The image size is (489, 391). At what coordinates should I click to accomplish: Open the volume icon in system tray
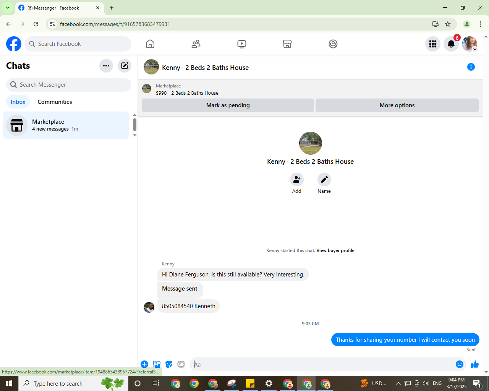coord(426,383)
